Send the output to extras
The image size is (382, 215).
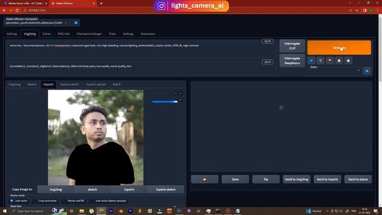click(358, 179)
